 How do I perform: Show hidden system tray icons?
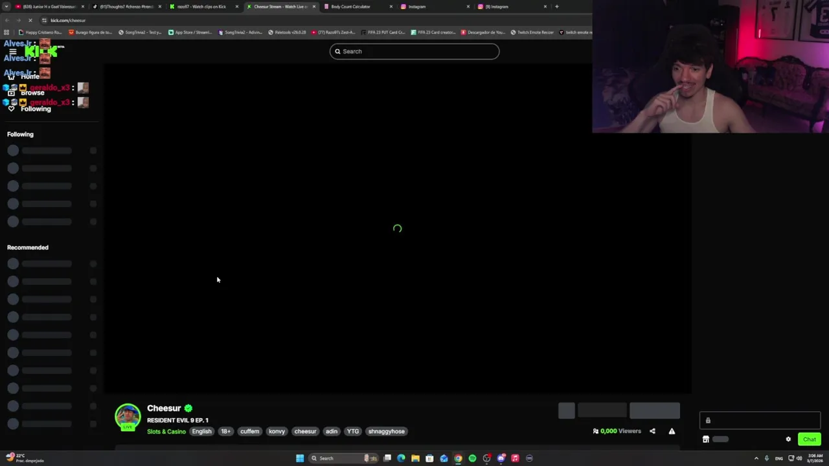tap(756, 458)
